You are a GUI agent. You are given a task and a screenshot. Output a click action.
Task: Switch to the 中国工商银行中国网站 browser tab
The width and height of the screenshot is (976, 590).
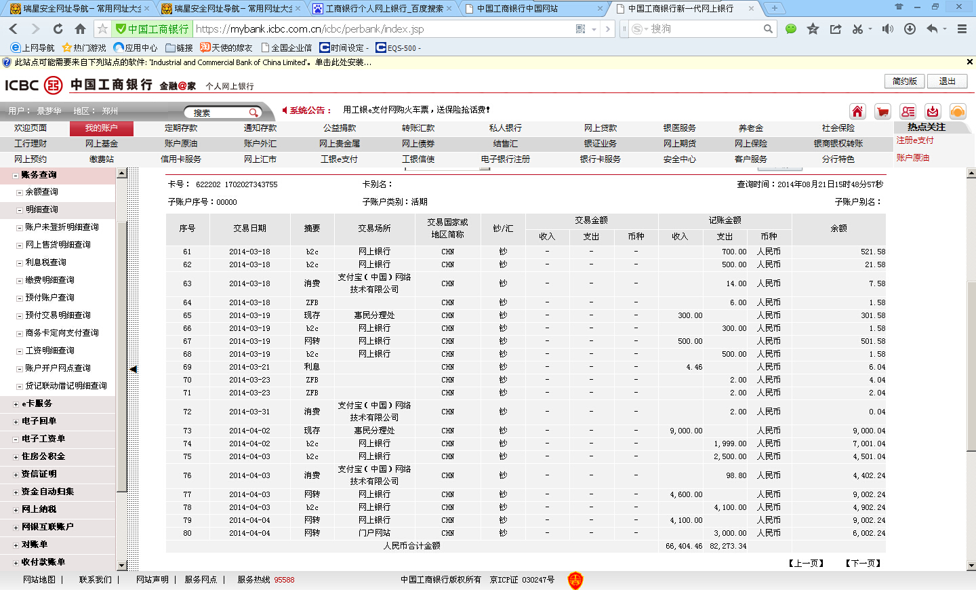pos(532,8)
